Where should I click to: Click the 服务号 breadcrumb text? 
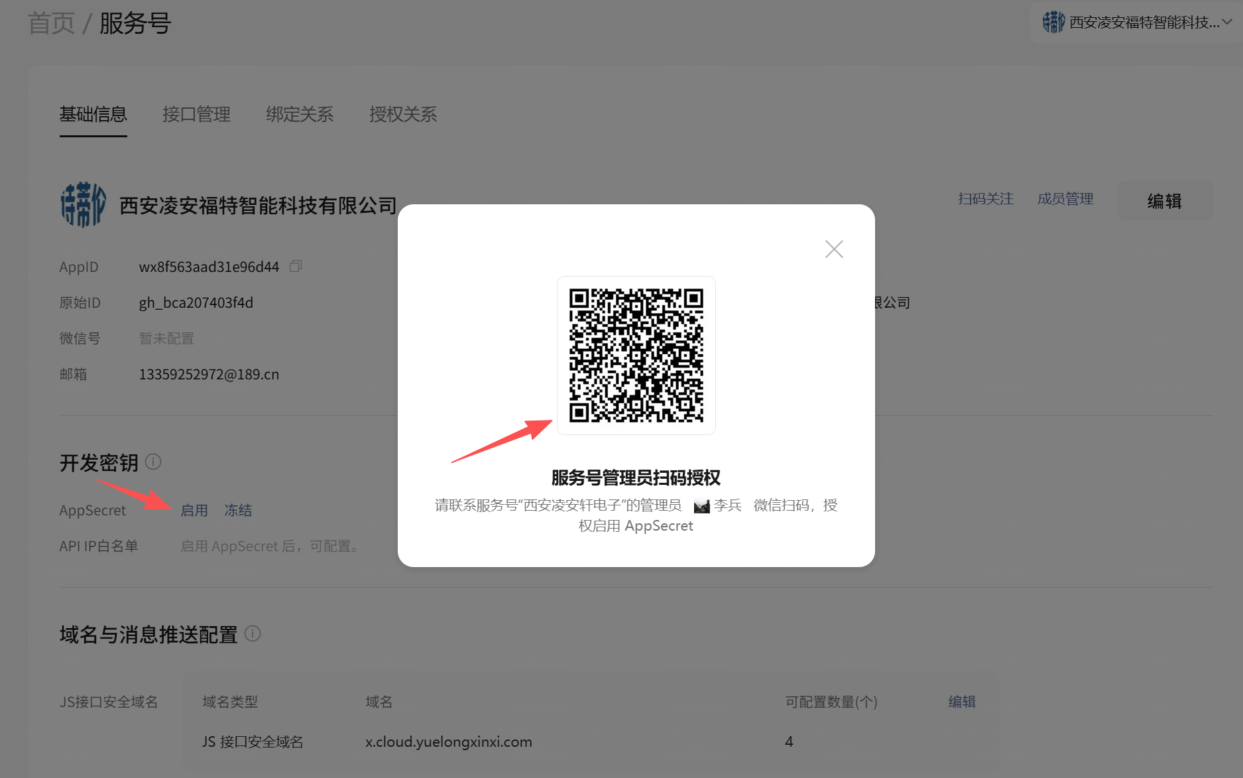point(135,23)
